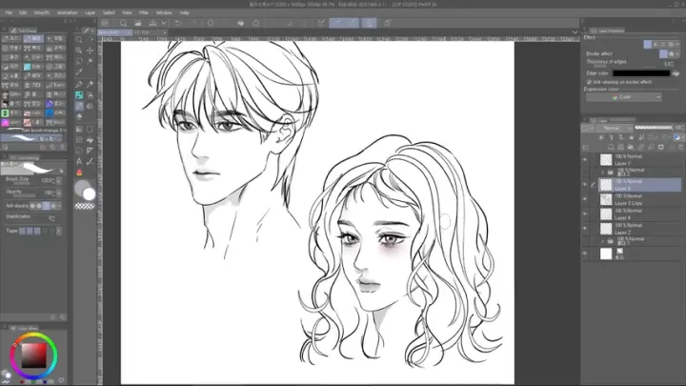686x386 pixels.
Task: Open the Expression color dropdown
Action: click(x=624, y=97)
